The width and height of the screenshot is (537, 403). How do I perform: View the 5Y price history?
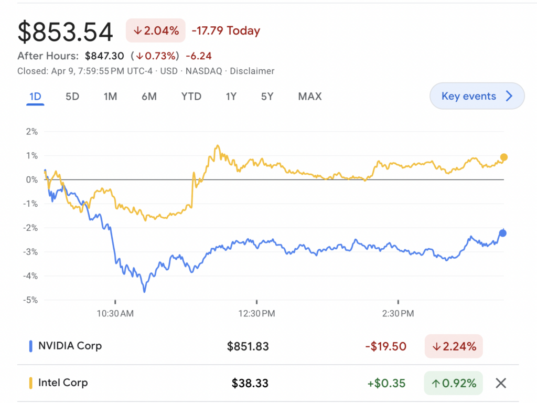(x=267, y=97)
